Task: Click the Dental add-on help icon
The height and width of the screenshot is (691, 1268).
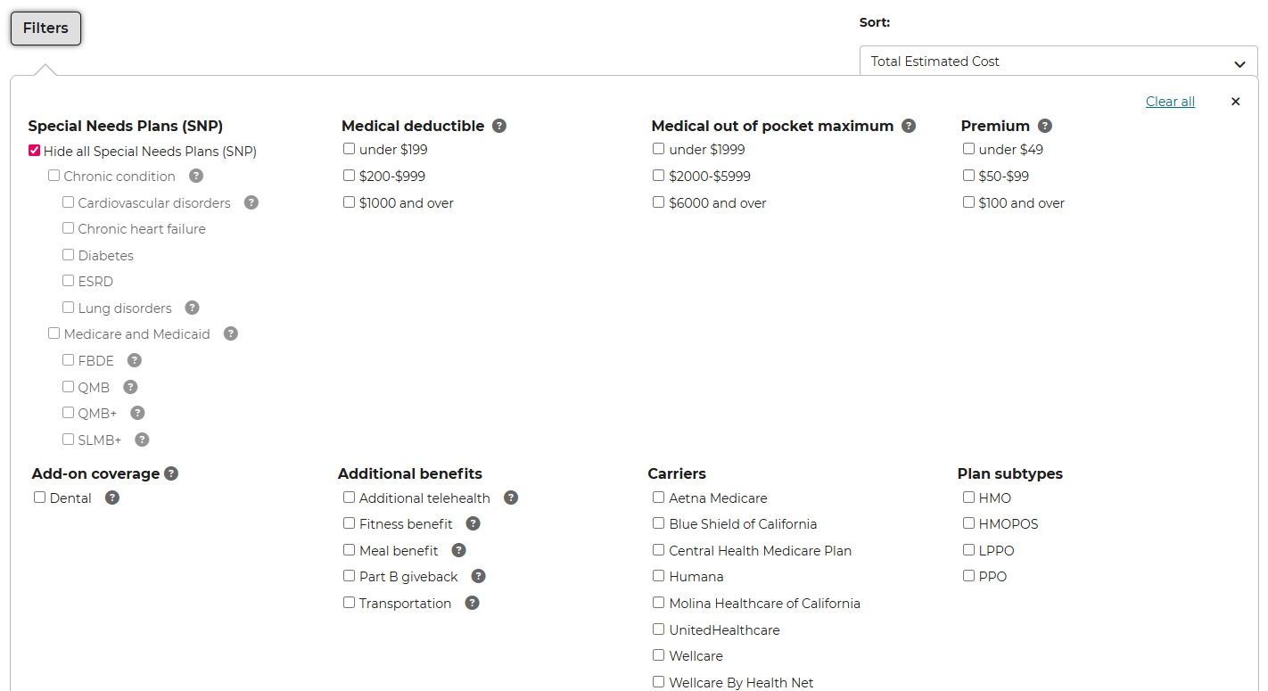Action: tap(112, 498)
